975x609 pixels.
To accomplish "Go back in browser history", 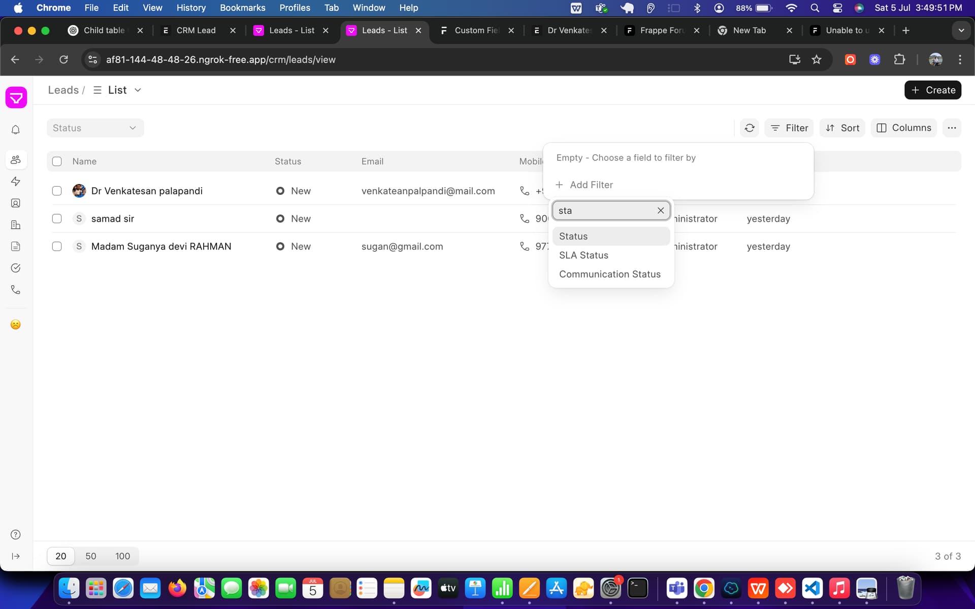I will [15, 59].
